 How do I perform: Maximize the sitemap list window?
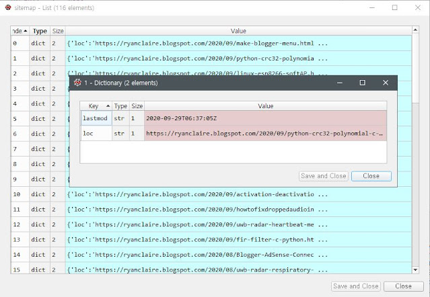[x=395, y=7]
